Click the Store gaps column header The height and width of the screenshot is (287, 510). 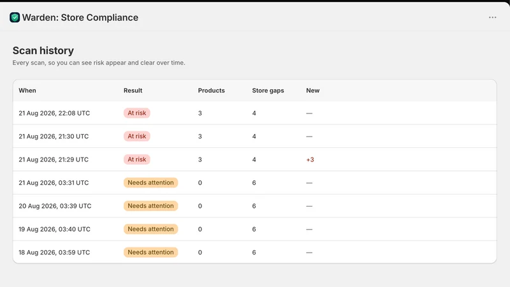pos(268,91)
